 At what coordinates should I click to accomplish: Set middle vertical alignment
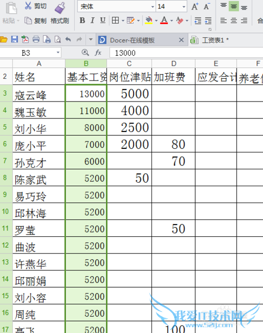234,6
